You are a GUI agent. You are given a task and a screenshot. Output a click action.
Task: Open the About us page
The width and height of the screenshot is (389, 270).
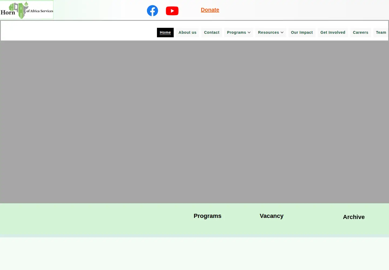[187, 32]
